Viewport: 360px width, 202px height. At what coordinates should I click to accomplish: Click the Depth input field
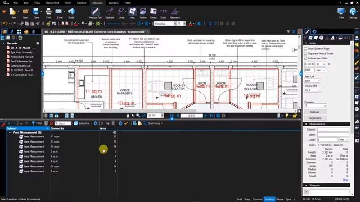[327, 140]
